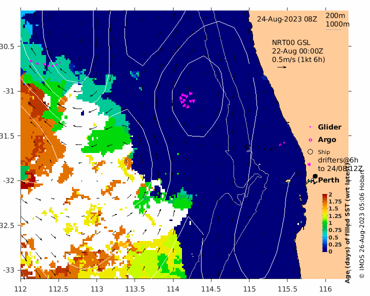Viewport: 370px width, 296px height.
Task: Click the longitude axis label '116'
Action: tap(325, 289)
